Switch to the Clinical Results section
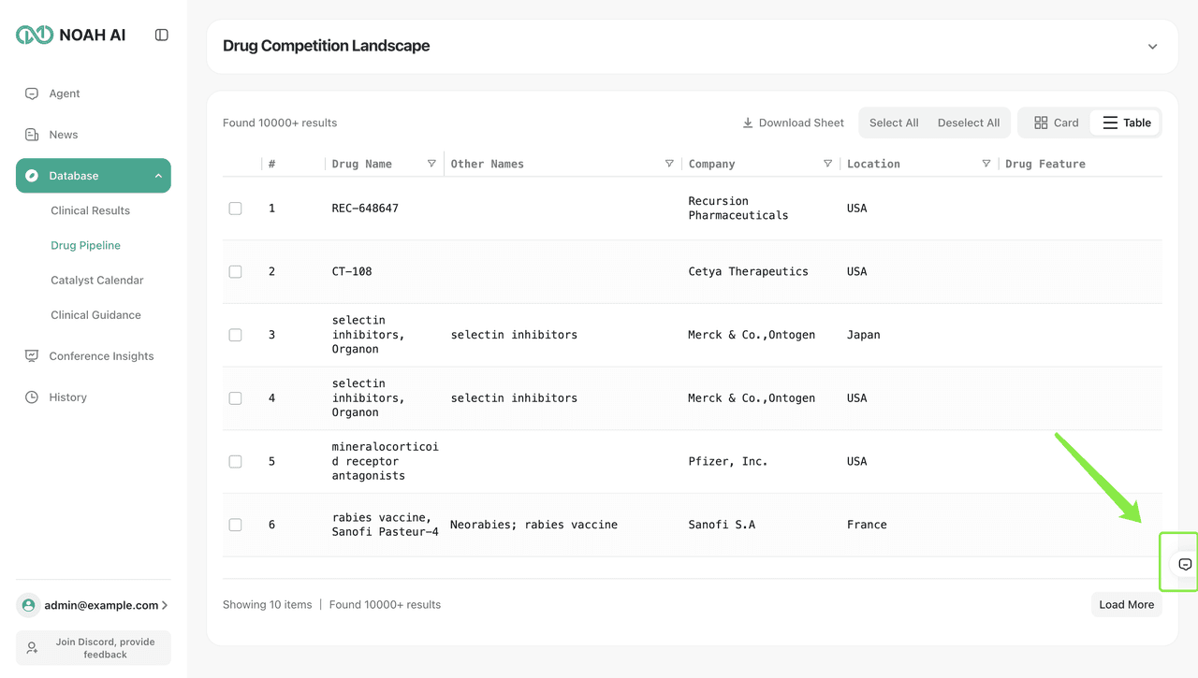The image size is (1198, 678). tap(90, 210)
